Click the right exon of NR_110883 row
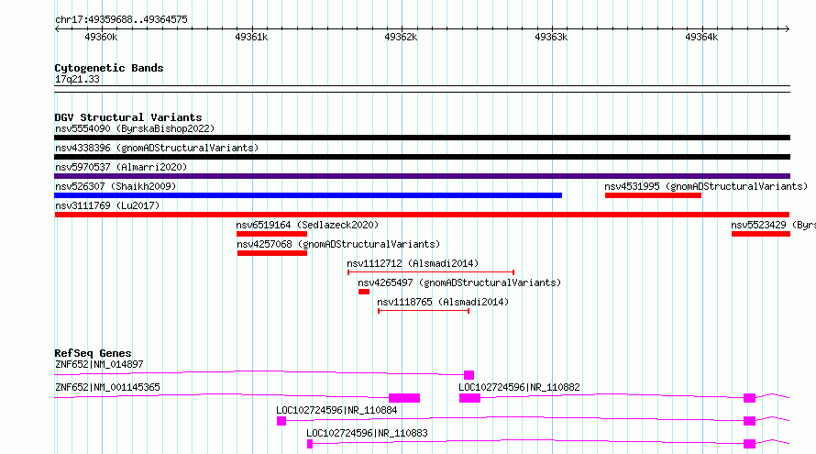 [x=749, y=444]
